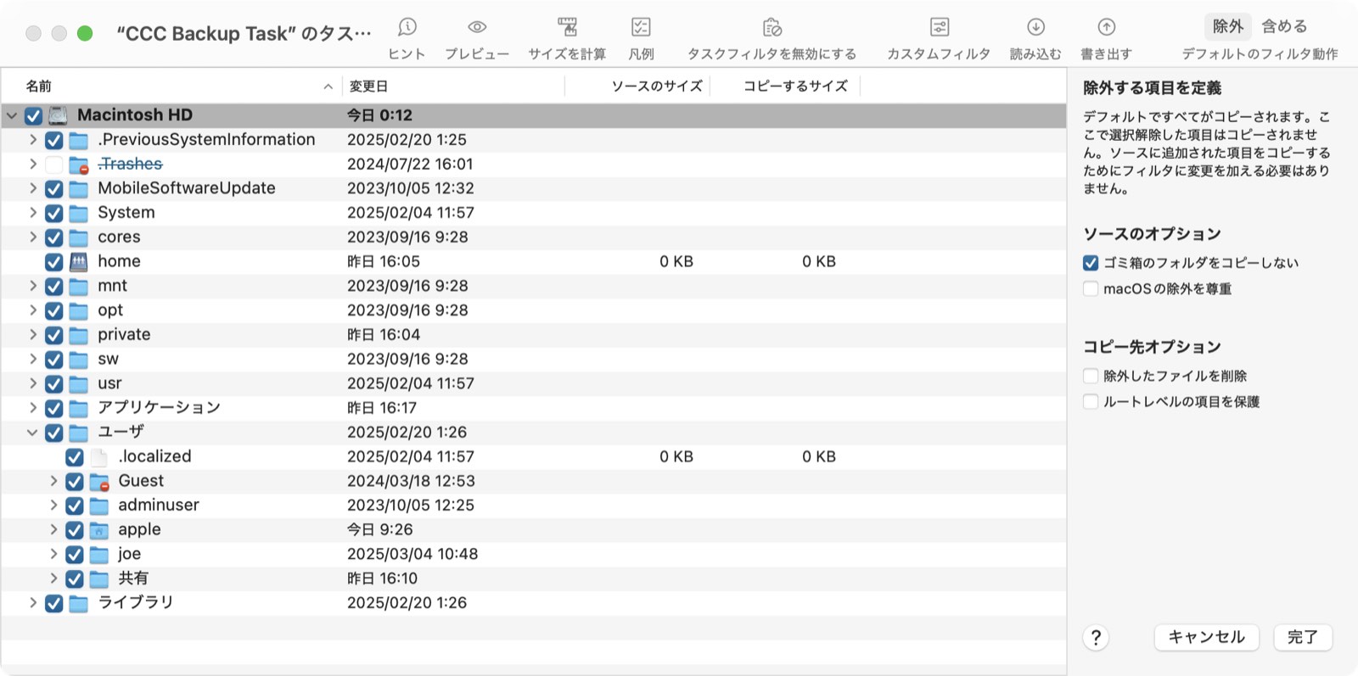The height and width of the screenshot is (676, 1358).
Task: Click the cores folder icon
Action: point(78,237)
